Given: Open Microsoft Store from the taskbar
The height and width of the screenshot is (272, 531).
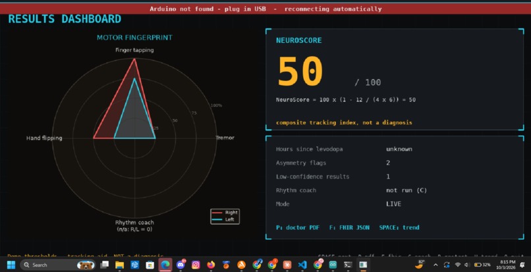Looking at the screenshot, I should pos(150,265).
